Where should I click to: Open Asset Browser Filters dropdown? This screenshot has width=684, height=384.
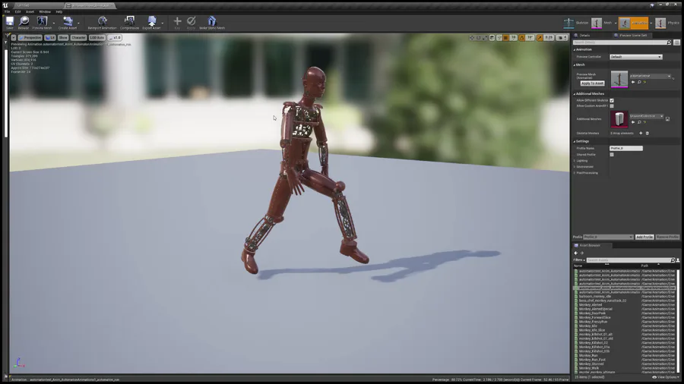[x=579, y=260]
